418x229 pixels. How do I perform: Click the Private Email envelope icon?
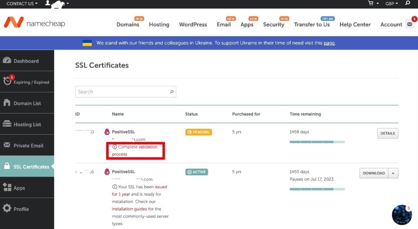(x=7, y=145)
